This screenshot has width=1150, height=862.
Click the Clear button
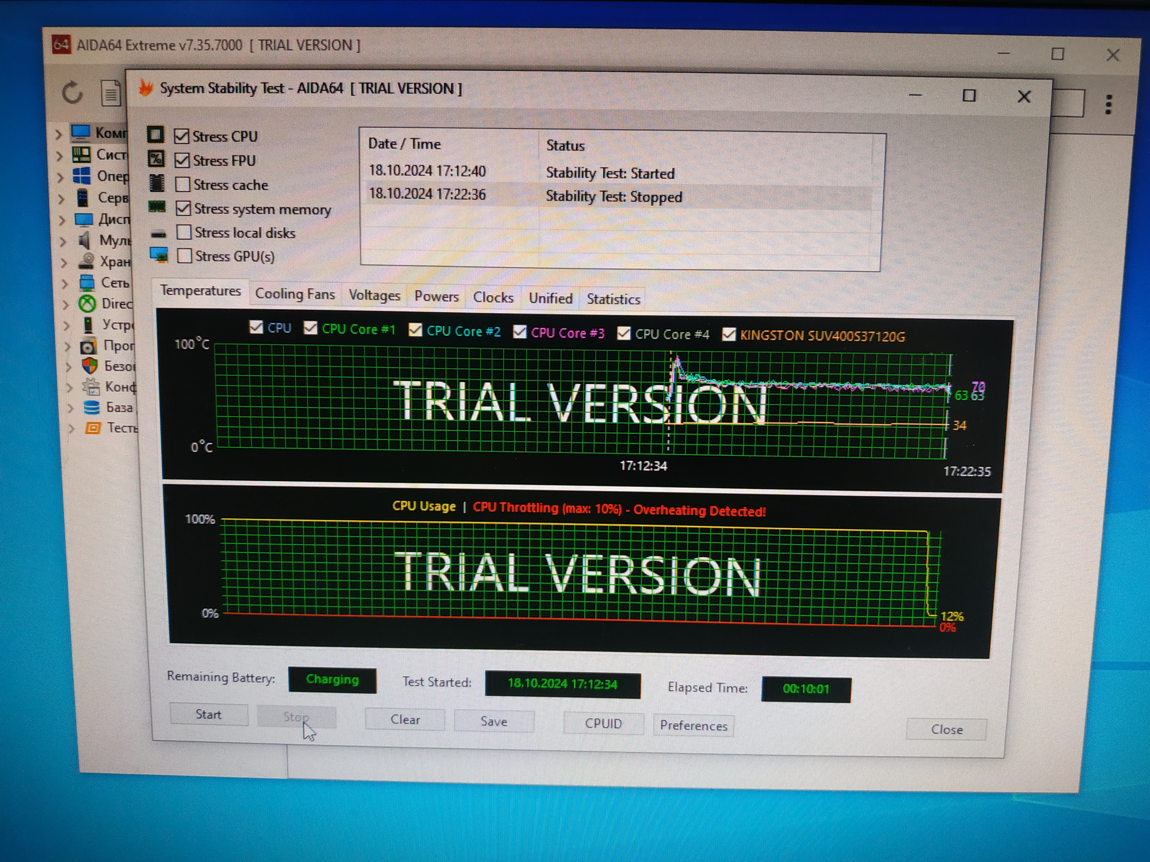pyautogui.click(x=405, y=720)
